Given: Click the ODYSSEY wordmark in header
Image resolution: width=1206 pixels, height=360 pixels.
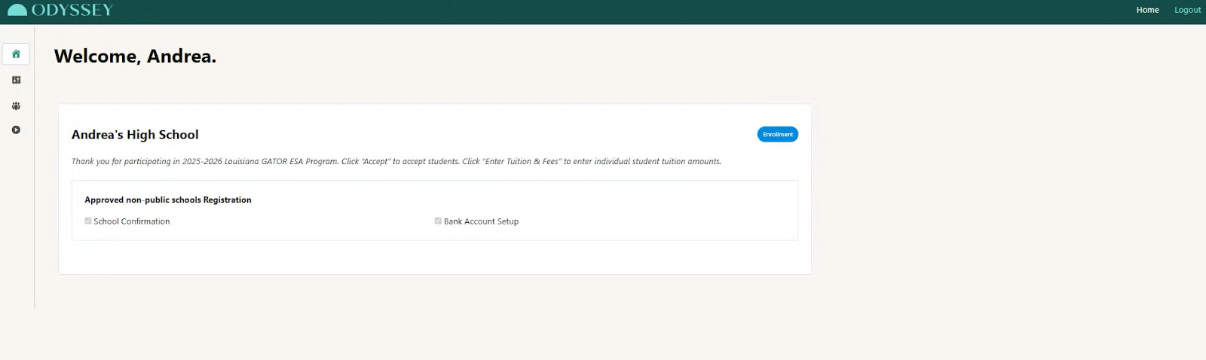Looking at the screenshot, I should coord(72,10).
